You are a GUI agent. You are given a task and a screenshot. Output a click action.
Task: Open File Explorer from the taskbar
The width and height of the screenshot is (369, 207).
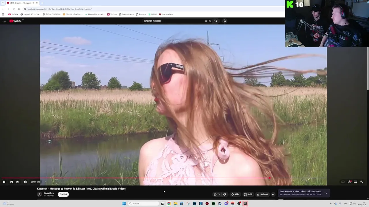[175, 204]
